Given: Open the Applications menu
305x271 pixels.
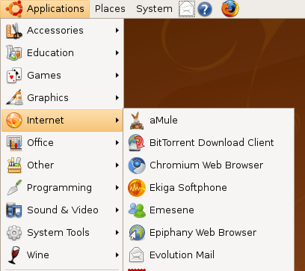Looking at the screenshot, I should pyautogui.click(x=45, y=9).
